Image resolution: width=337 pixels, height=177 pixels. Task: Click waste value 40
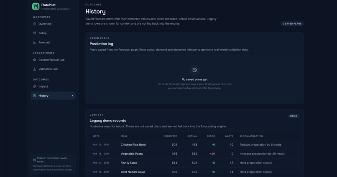point(231,144)
